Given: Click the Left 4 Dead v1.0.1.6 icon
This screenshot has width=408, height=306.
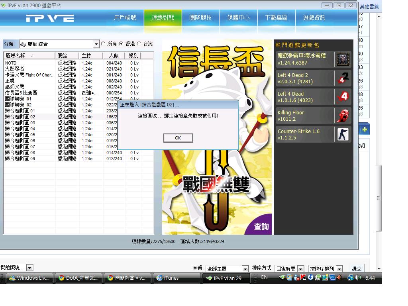Looking at the screenshot, I should point(343,97).
